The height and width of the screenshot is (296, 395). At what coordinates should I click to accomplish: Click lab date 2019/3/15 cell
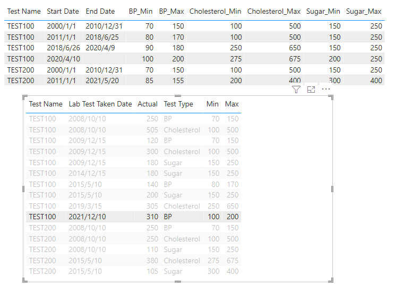pos(85,206)
